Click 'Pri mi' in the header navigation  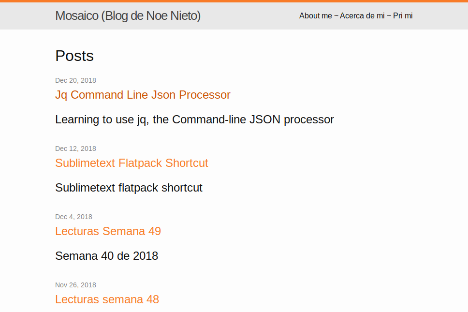pos(403,15)
